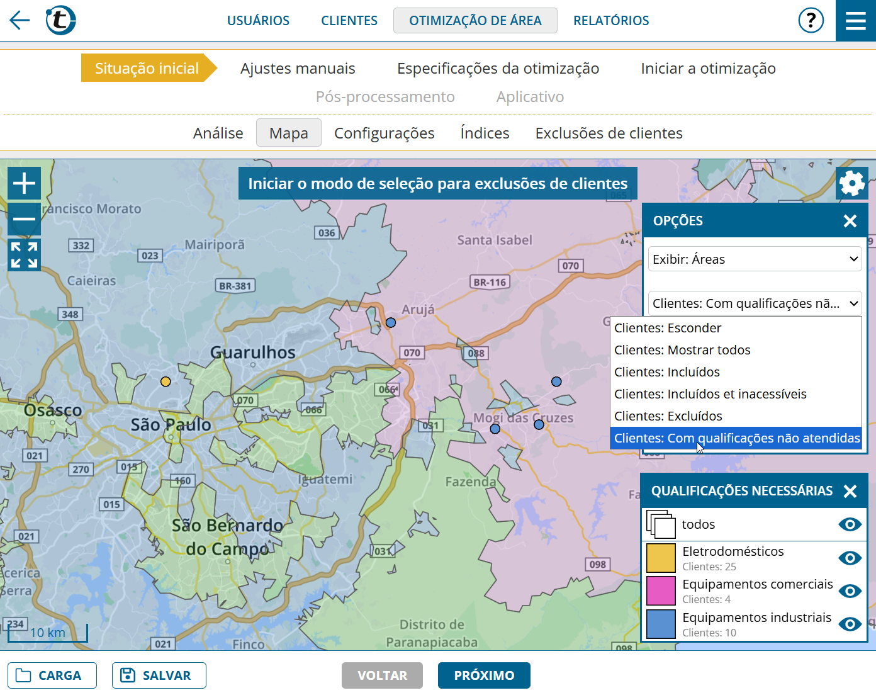The width and height of the screenshot is (876, 700).
Task: Expand the Exibir: Áreas dropdown
Action: pos(755,259)
